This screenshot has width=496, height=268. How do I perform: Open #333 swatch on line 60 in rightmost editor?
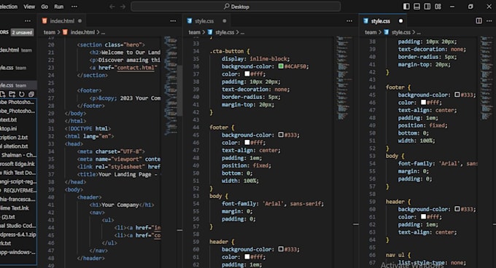457,209
